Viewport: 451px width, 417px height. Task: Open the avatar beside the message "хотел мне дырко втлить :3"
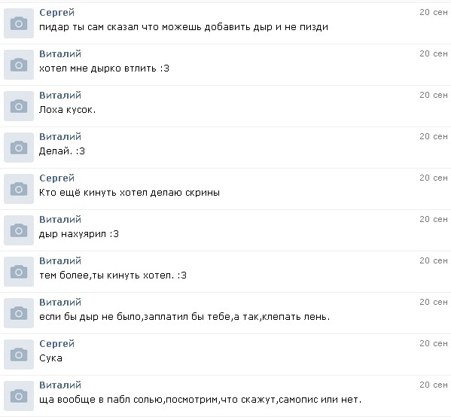(19, 65)
